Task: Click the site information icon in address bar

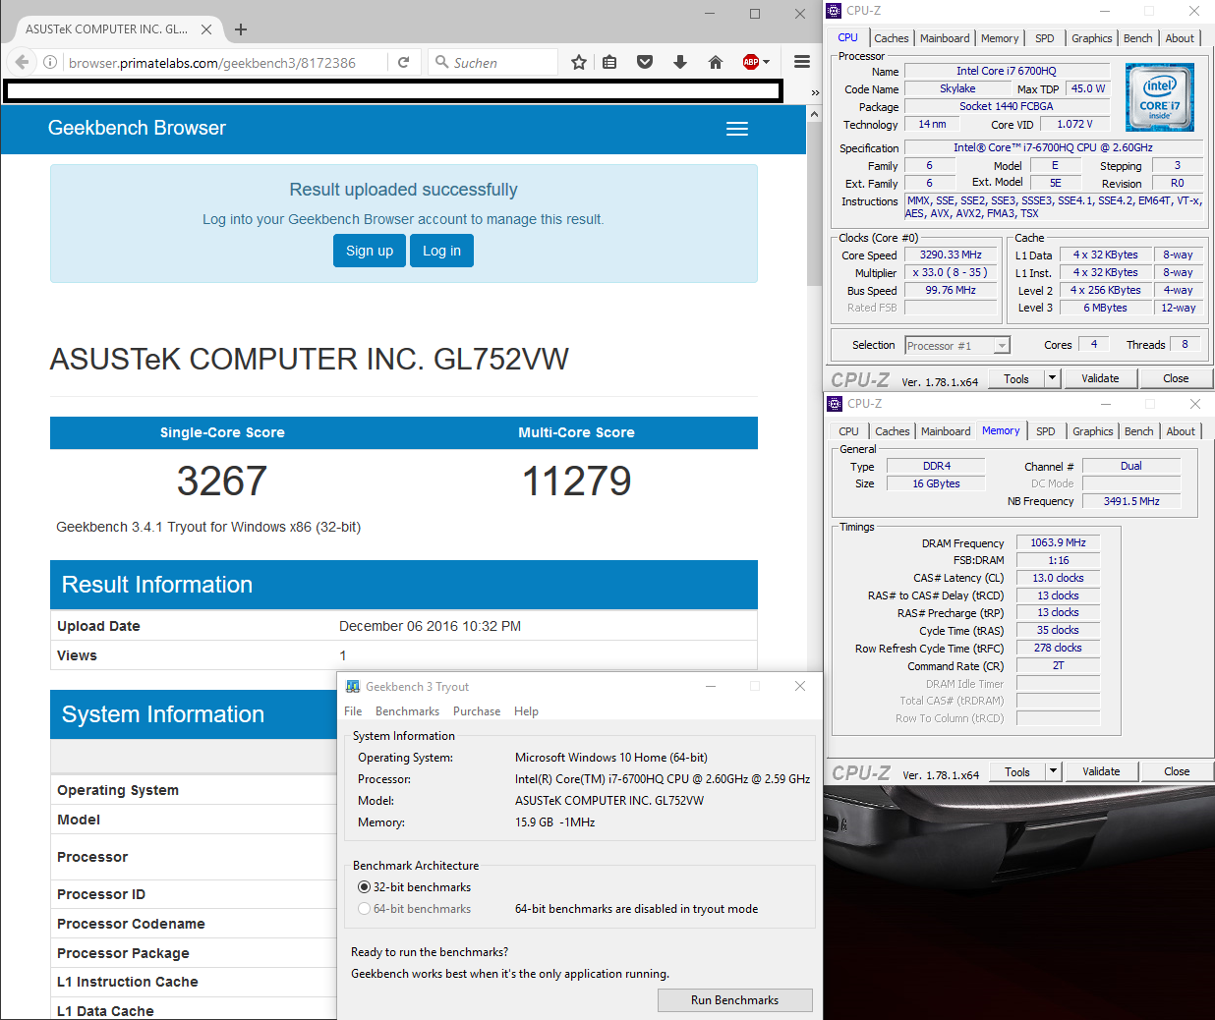Action: tap(49, 62)
